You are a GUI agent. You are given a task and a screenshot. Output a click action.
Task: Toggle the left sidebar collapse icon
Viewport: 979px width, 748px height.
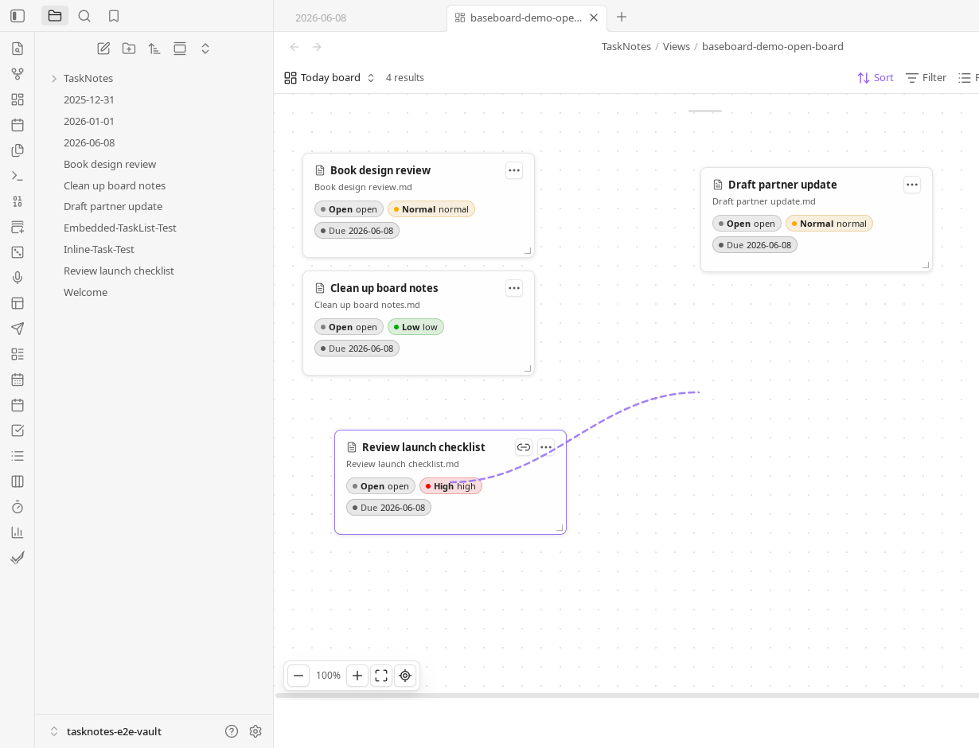click(18, 16)
